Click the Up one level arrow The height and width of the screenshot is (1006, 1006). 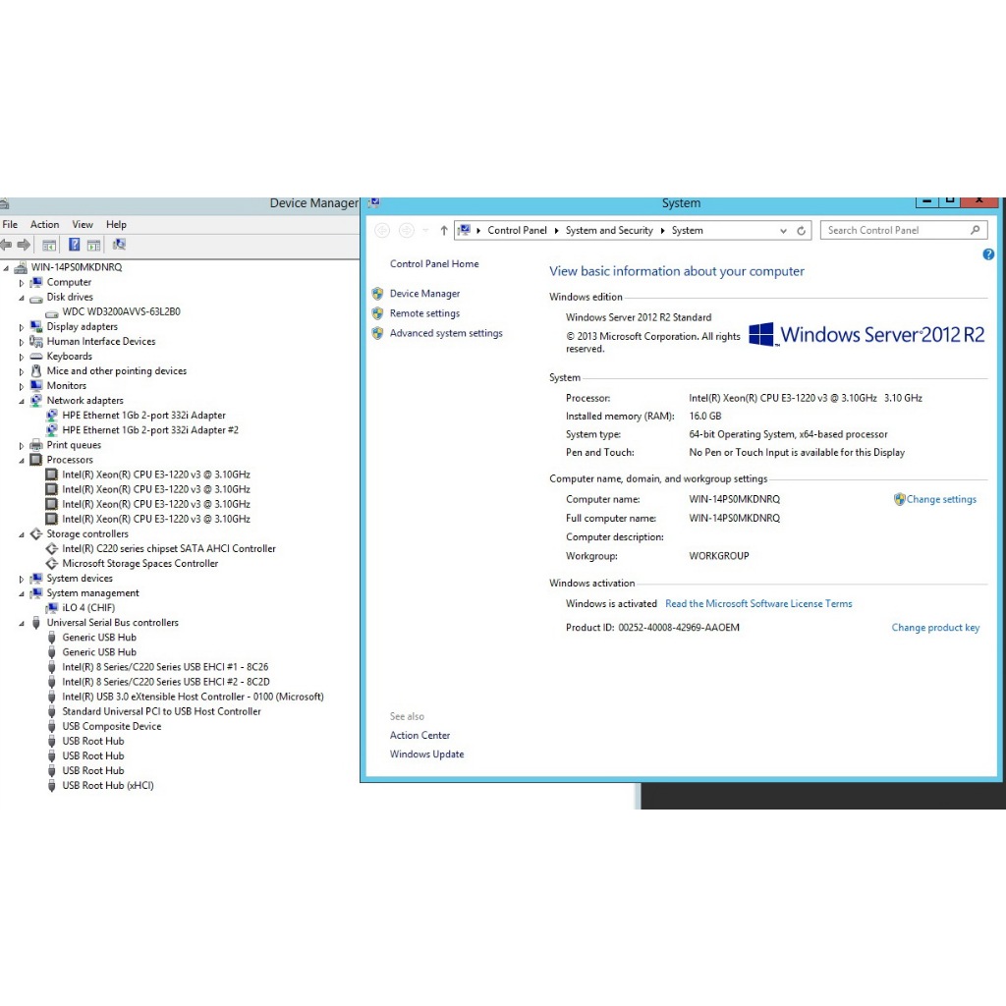click(443, 230)
